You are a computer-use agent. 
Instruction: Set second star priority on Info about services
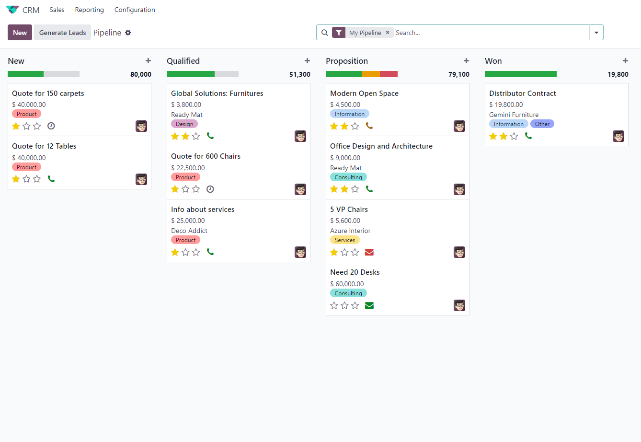pos(185,252)
